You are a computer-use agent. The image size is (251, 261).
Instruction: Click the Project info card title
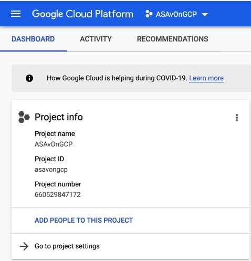click(x=59, y=117)
